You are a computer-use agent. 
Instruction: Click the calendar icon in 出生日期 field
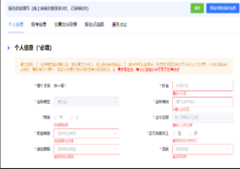pos(176,117)
